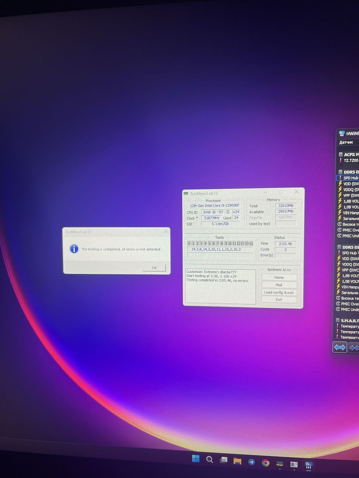Select the highlighted SPD Hub row in HWiNFO
This screenshot has height=478, width=359.
[x=348, y=178]
